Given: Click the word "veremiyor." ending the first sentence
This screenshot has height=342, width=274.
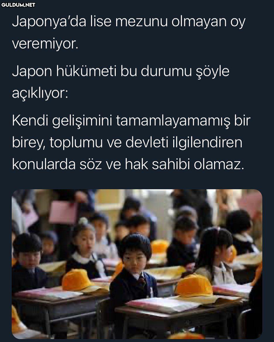Looking at the screenshot, I should click(x=45, y=44).
